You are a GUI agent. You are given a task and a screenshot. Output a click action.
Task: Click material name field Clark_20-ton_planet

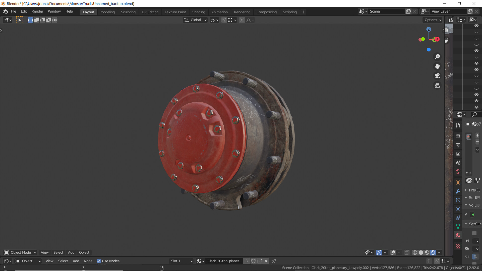[x=224, y=261]
